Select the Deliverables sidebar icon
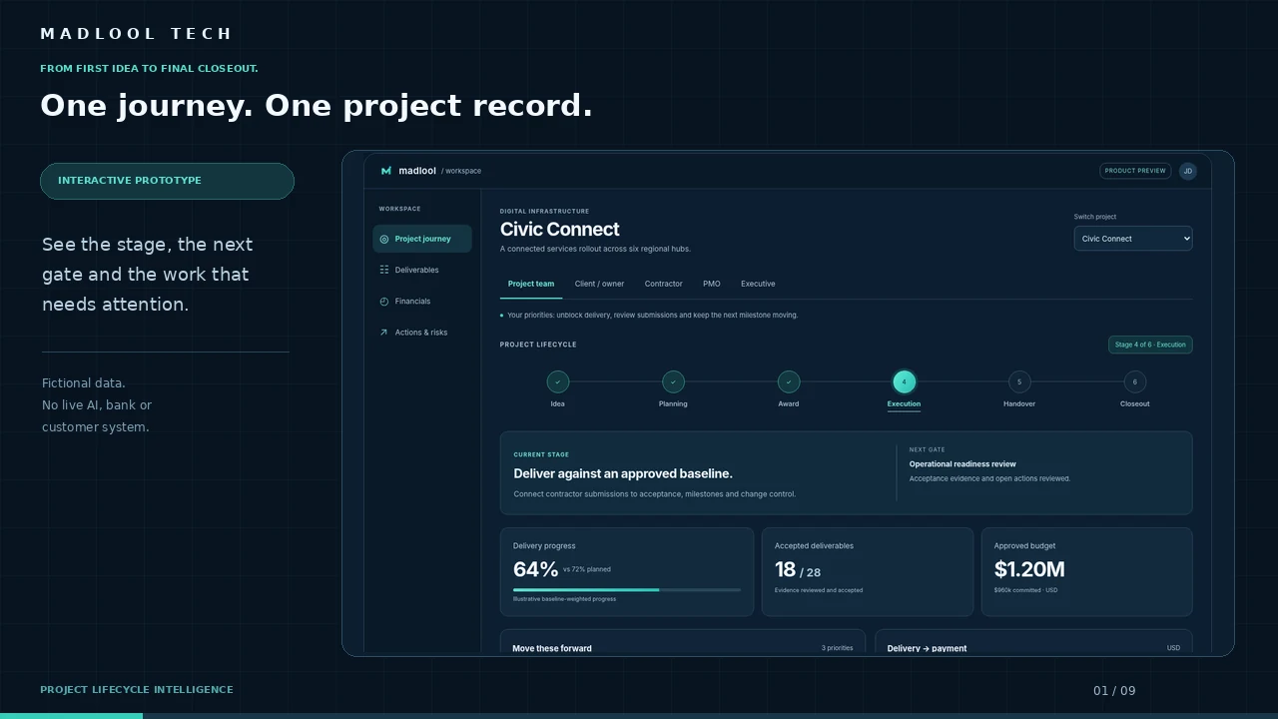The height and width of the screenshot is (719, 1278). click(384, 270)
